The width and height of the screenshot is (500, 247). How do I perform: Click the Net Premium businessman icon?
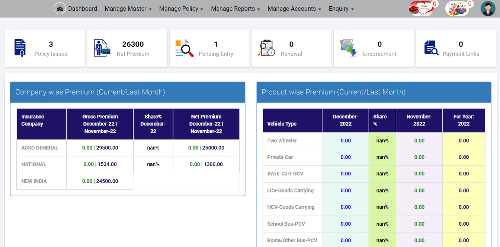point(102,48)
